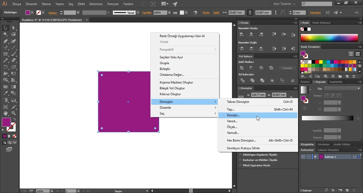
Task: Expand katman 1 layer disclosure triangle
Action: 315,157
